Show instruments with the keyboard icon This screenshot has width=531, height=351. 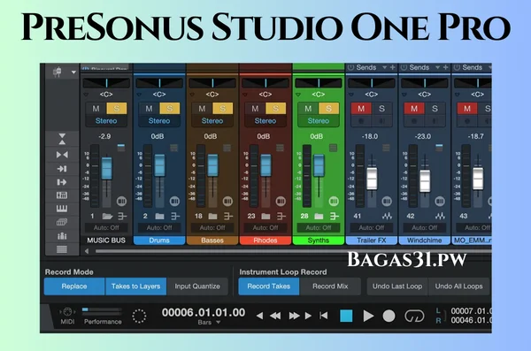point(62,209)
